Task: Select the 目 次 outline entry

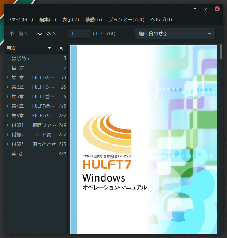Action: (x=36, y=68)
